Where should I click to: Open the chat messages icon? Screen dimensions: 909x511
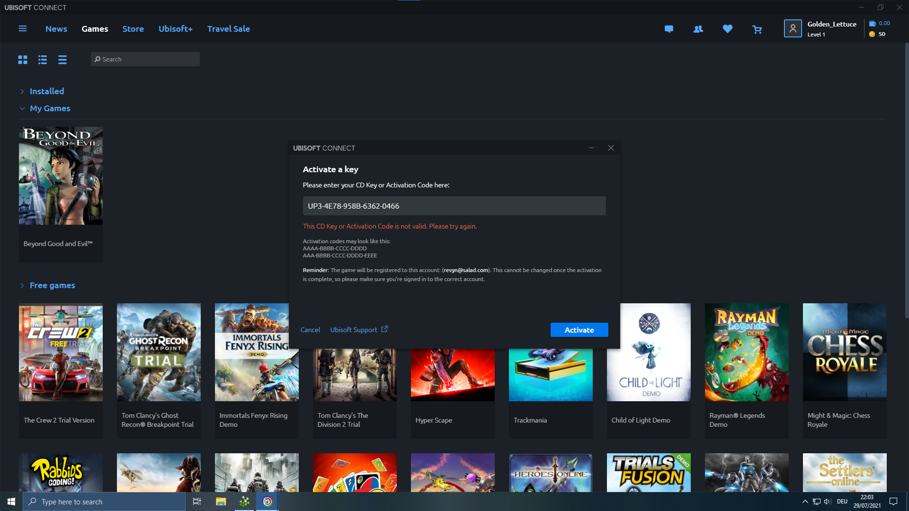pyautogui.click(x=668, y=29)
